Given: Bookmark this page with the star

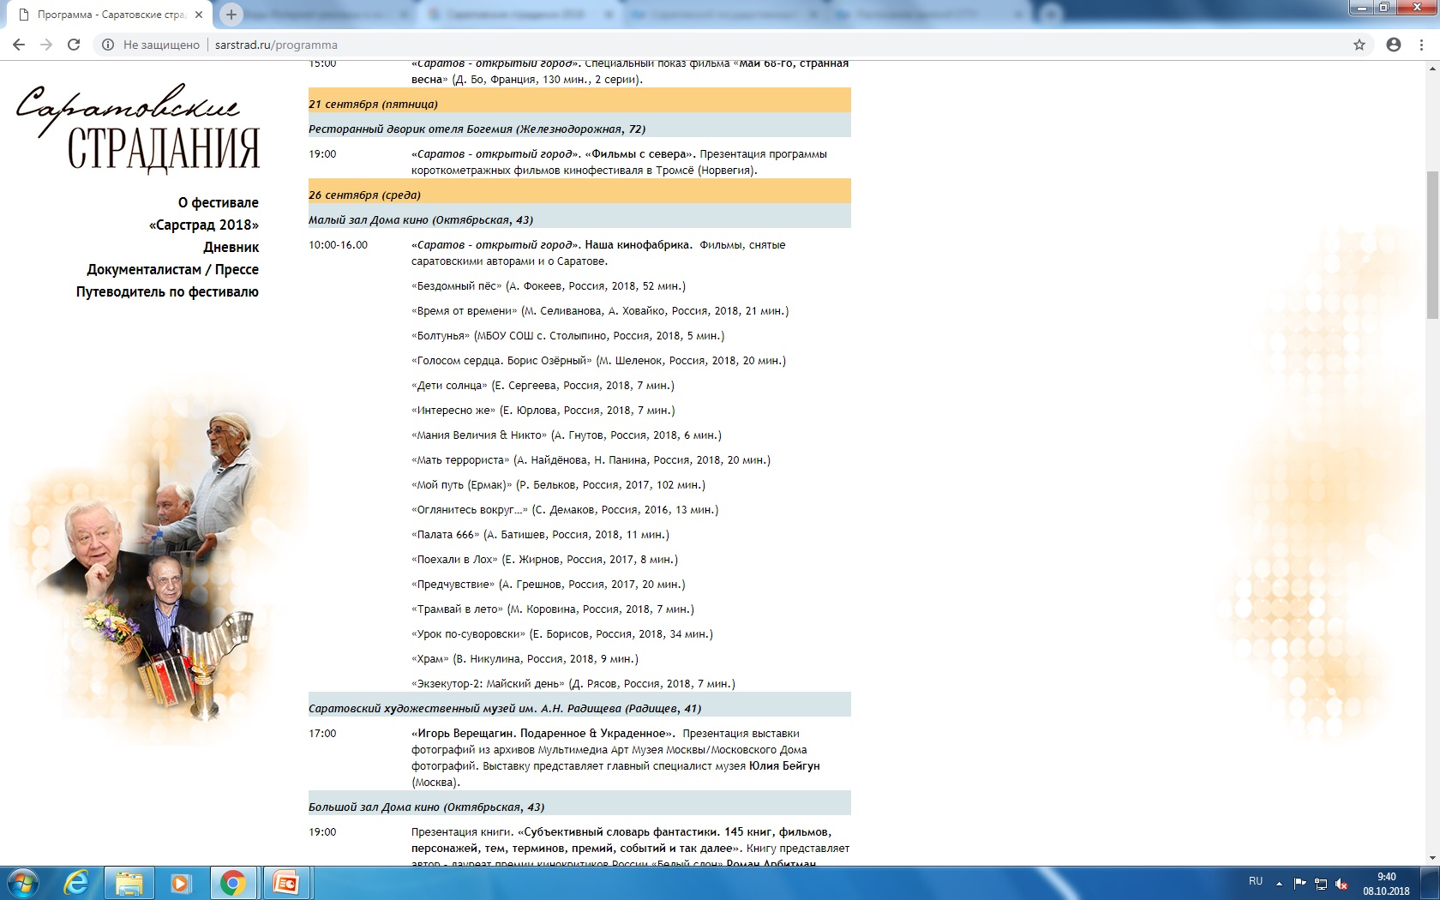Looking at the screenshot, I should [x=1359, y=45].
